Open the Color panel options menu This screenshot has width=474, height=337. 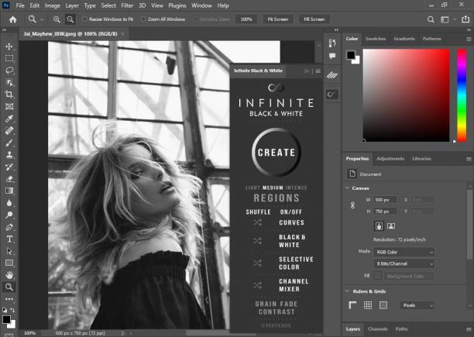(x=469, y=40)
